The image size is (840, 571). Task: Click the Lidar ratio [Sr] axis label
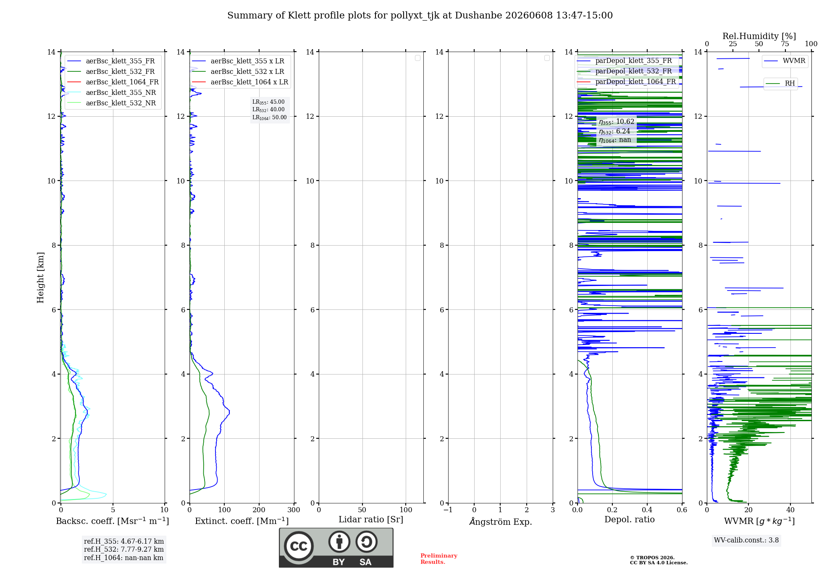point(371,519)
